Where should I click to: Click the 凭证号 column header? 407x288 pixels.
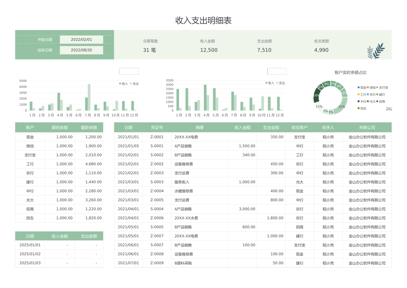click(157, 128)
